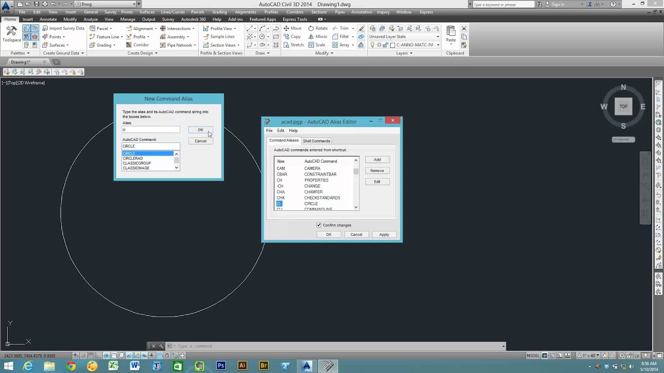Open the Annotate ribbon tab
This screenshot has width=664, height=373.
(48, 19)
